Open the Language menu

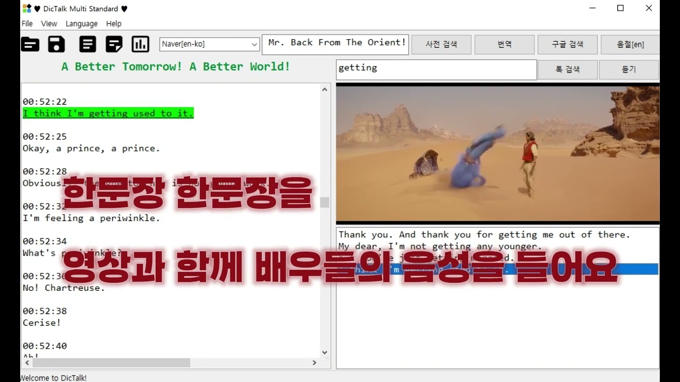point(81,23)
